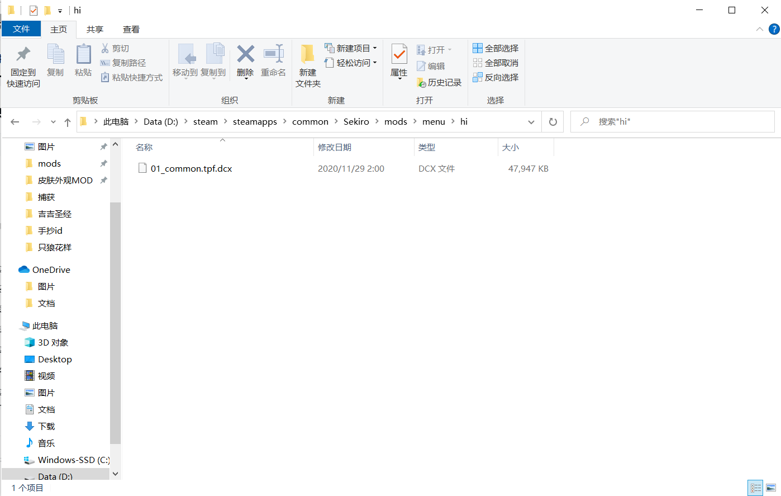781x496 pixels.
Task: Switch to details view in status bar
Action: (x=755, y=488)
